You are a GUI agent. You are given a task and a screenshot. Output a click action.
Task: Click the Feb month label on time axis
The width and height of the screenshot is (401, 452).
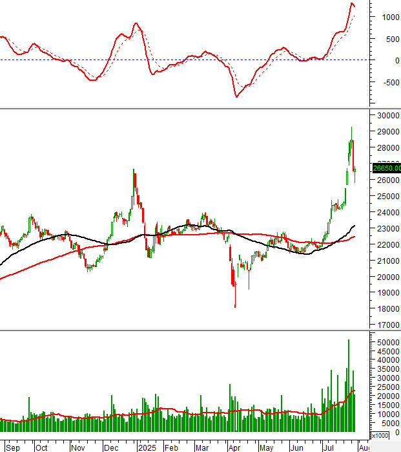(x=171, y=447)
